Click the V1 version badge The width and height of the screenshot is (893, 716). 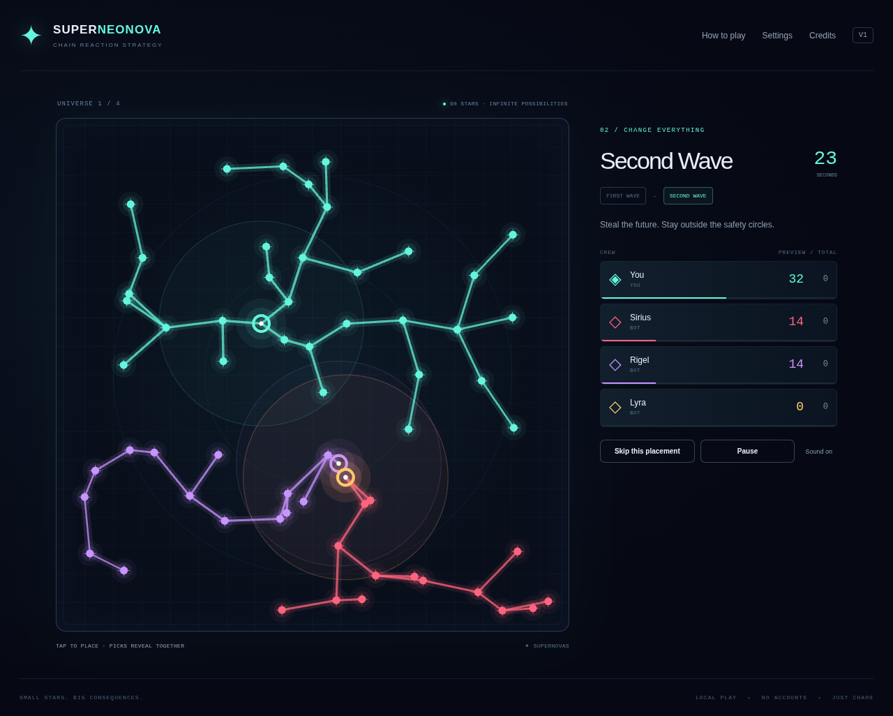[x=863, y=35]
